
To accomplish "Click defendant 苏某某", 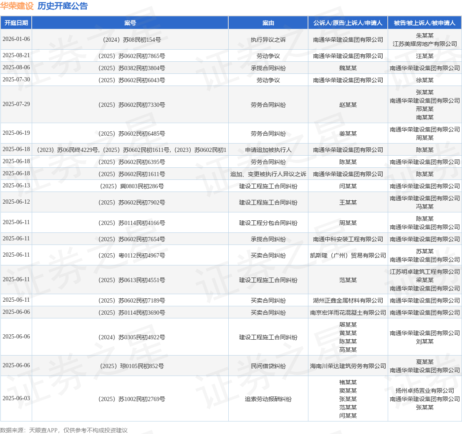I will (424, 251).
